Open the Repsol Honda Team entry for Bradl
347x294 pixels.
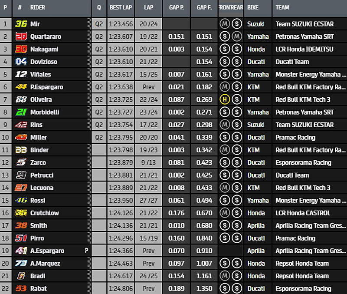point(302,276)
